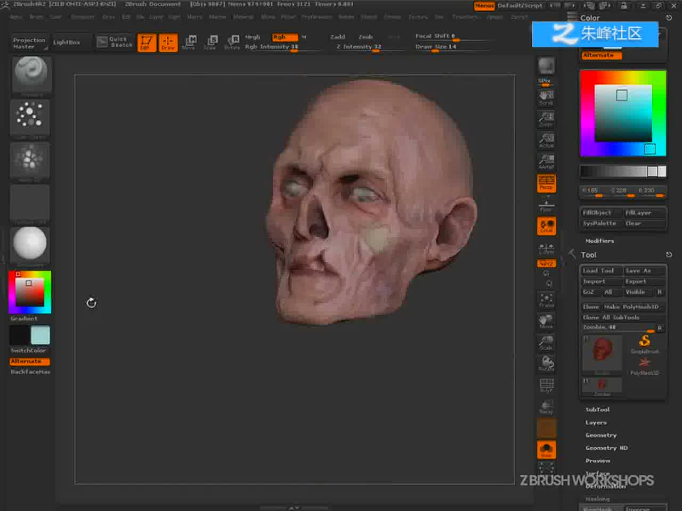Image resolution: width=682 pixels, height=511 pixels.
Task: Expand the Modifiers section in Color palette
Action: pos(599,241)
